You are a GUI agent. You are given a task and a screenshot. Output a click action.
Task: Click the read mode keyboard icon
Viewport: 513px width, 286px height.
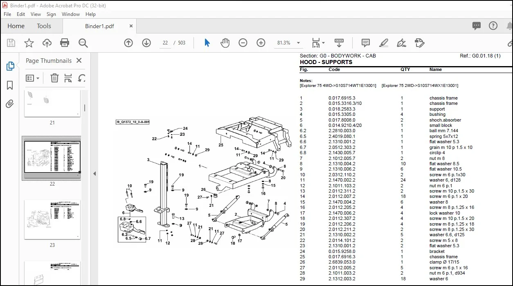339,42
